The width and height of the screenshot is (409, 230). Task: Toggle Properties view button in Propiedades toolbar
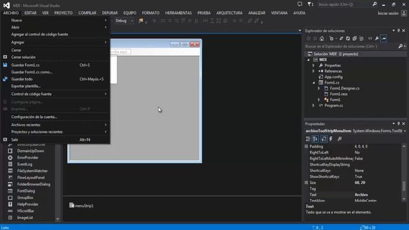pyautogui.click(x=324, y=139)
